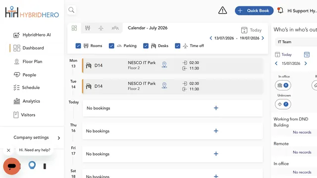Go to Dashboard in sidebar
This screenshot has width=317, height=178.
pyautogui.click(x=29, y=48)
